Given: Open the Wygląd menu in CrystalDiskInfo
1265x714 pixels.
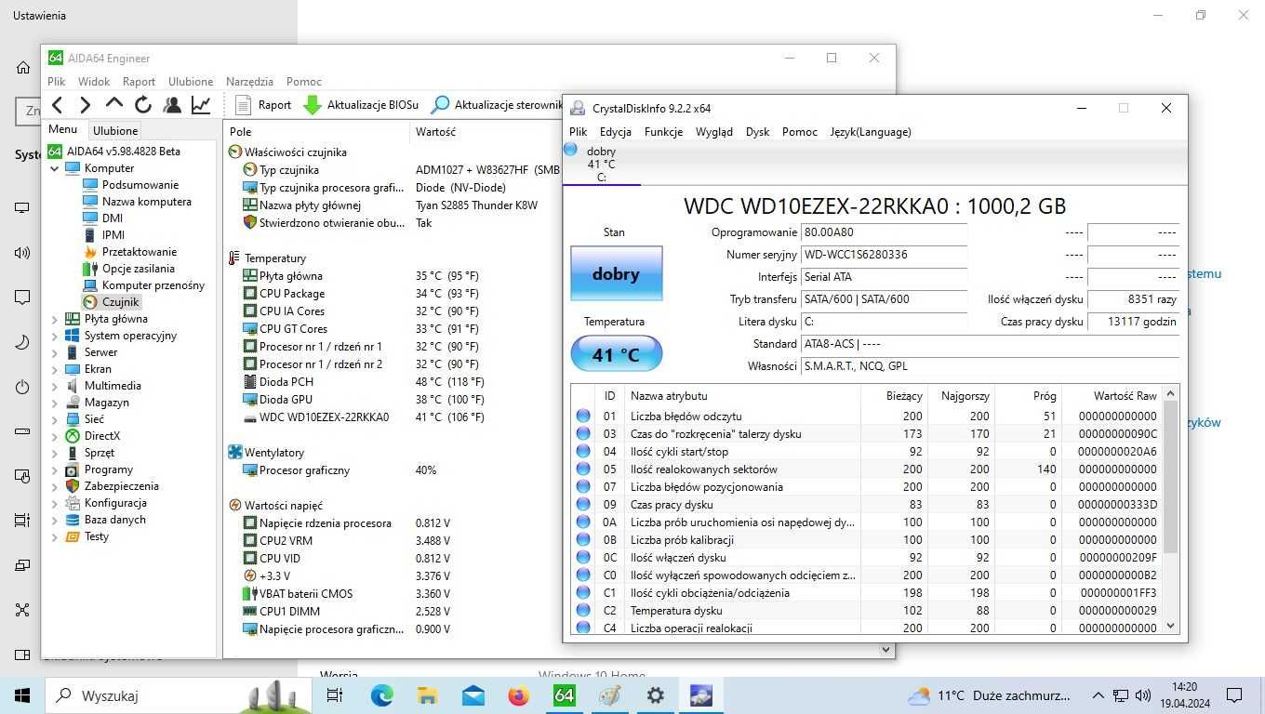Looking at the screenshot, I should pyautogui.click(x=714, y=132).
